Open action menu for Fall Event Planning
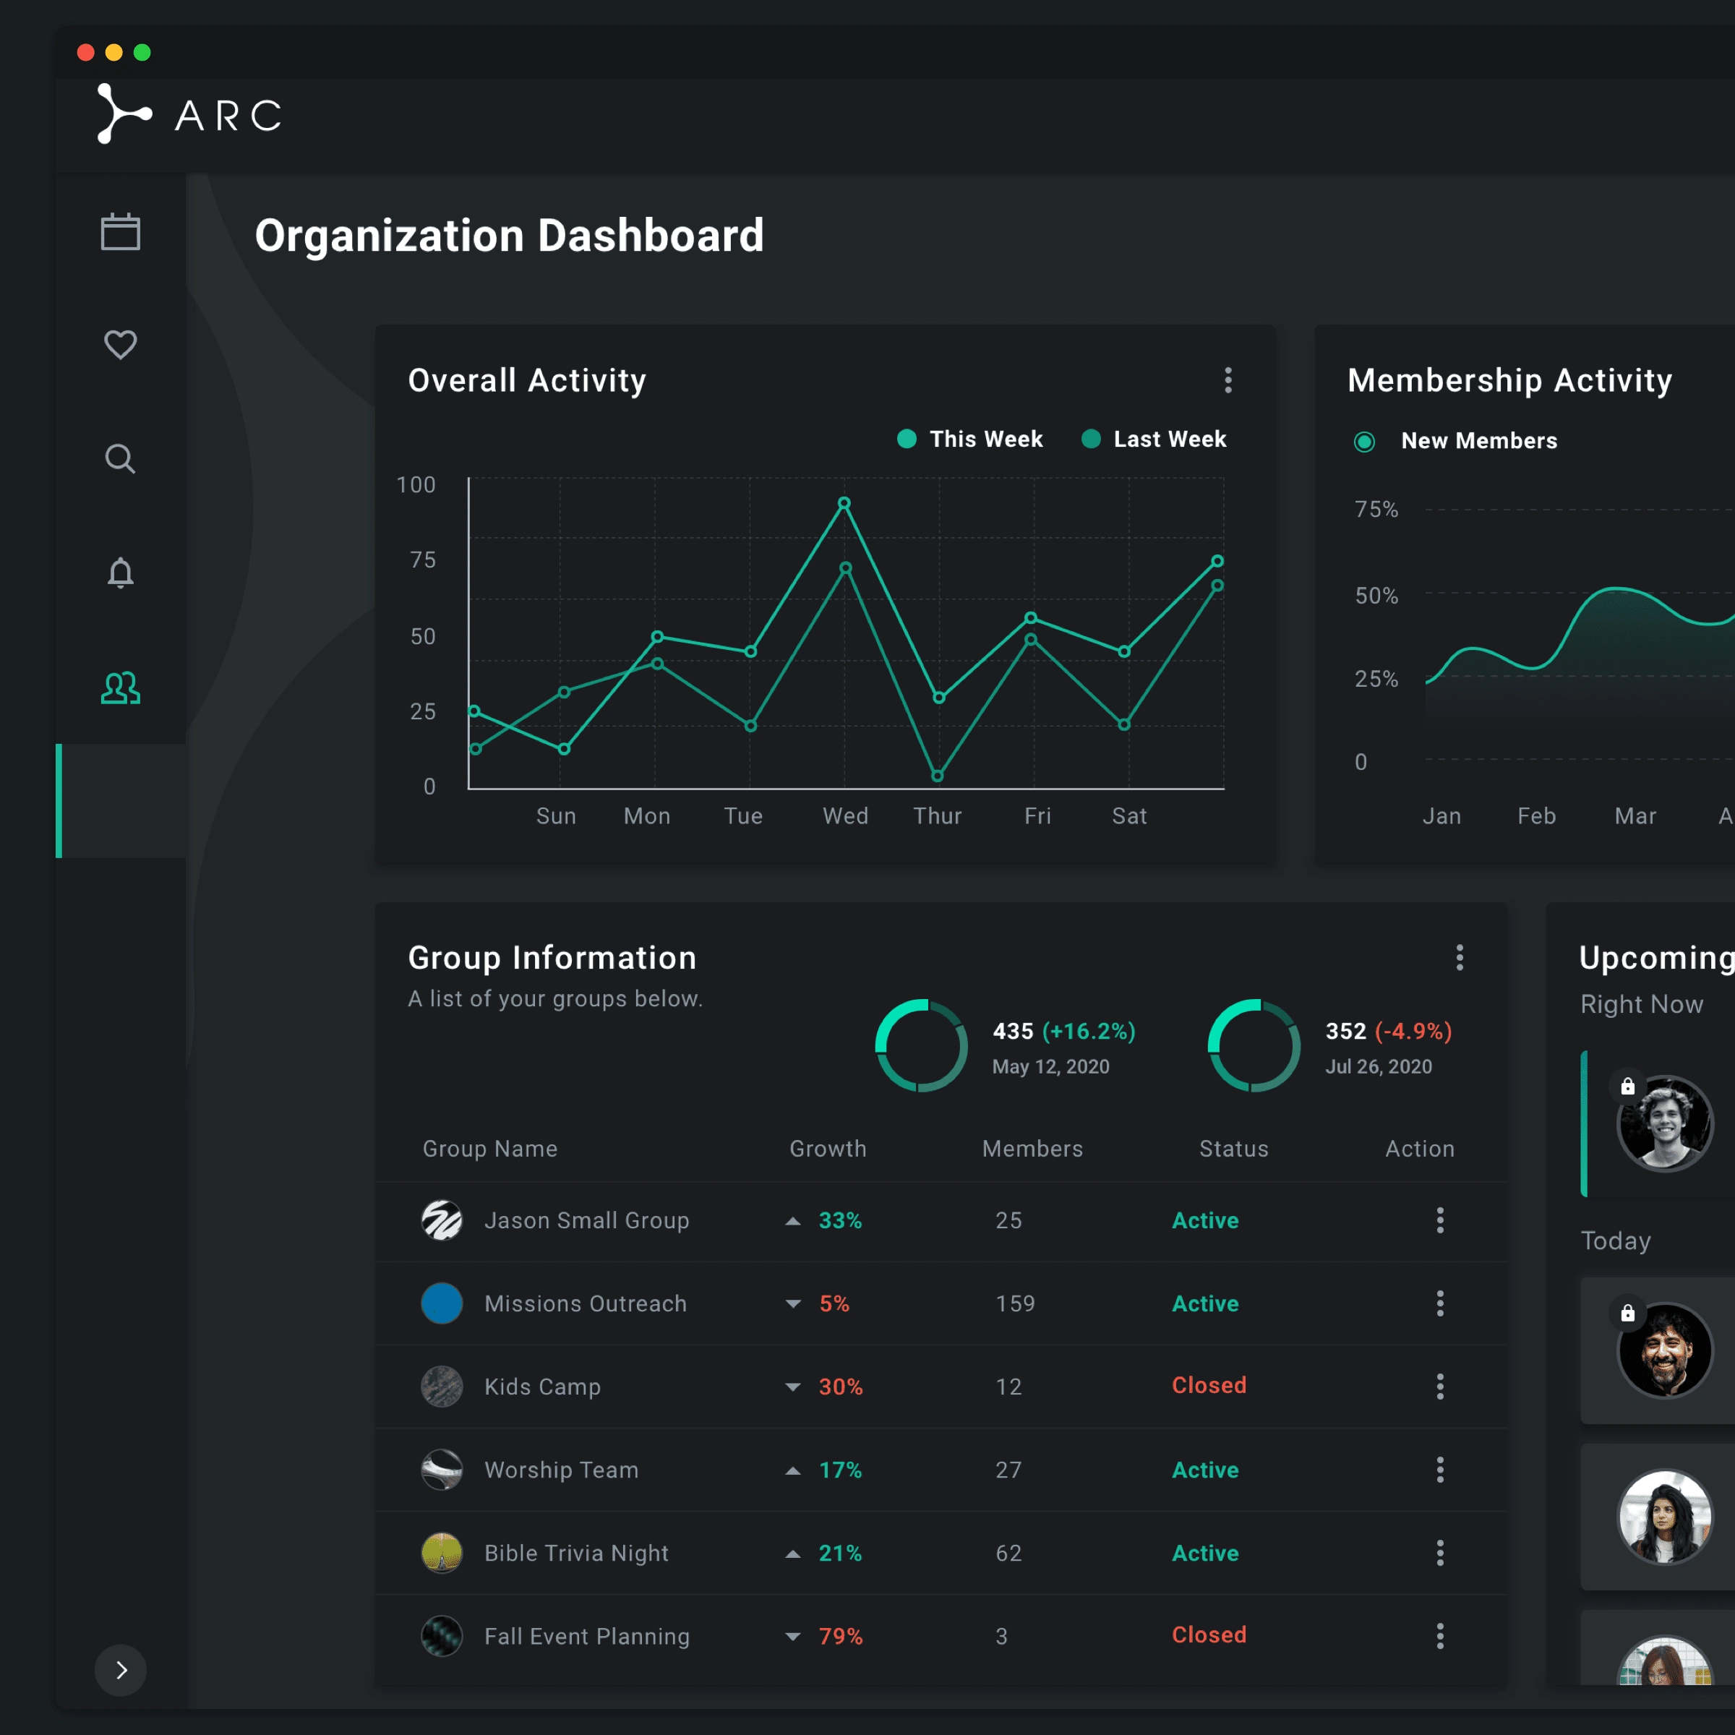Image resolution: width=1735 pixels, height=1735 pixels. coord(1439,1635)
